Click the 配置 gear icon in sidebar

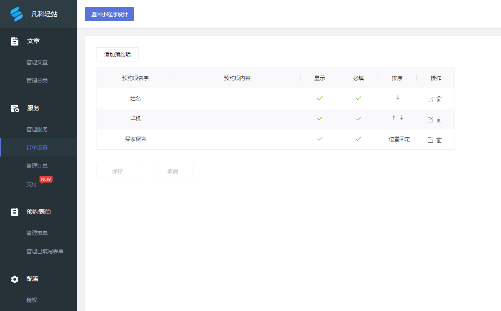15,279
